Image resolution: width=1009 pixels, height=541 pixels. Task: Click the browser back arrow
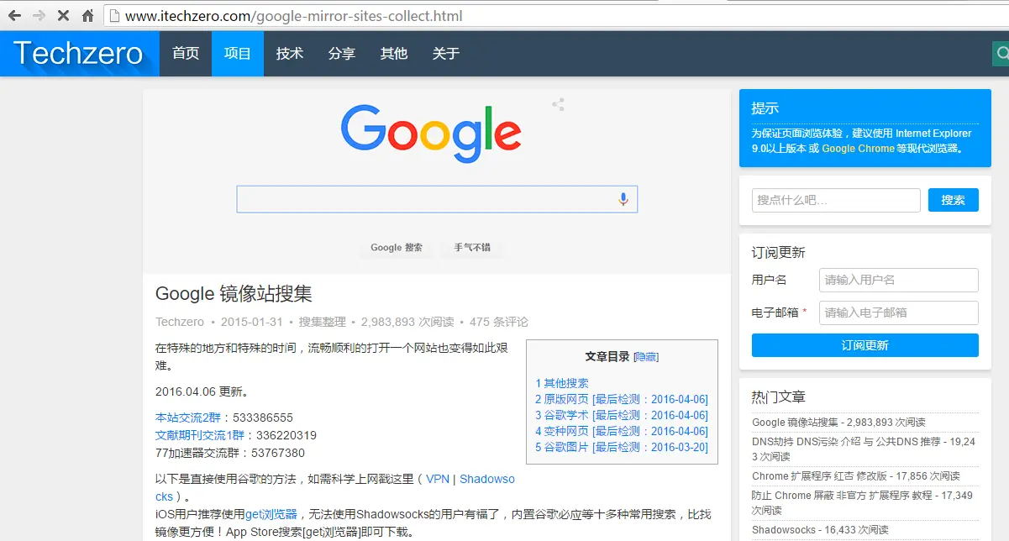tap(14, 16)
